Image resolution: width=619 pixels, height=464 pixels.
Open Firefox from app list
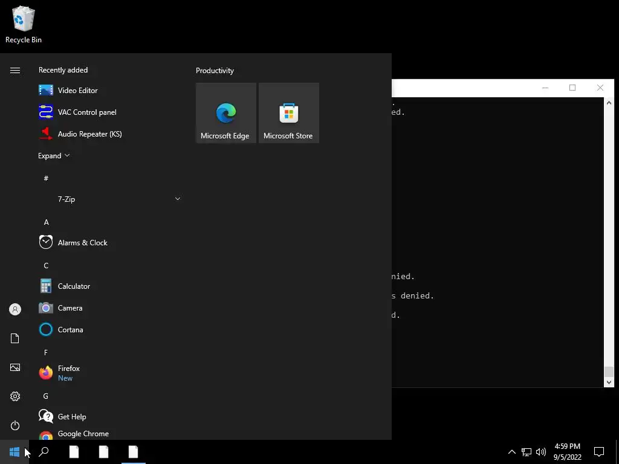(110, 373)
